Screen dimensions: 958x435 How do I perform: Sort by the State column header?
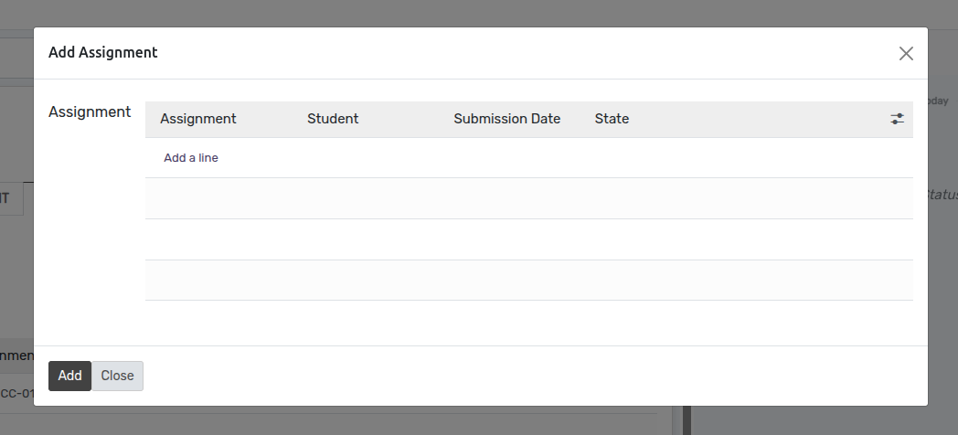pos(612,119)
